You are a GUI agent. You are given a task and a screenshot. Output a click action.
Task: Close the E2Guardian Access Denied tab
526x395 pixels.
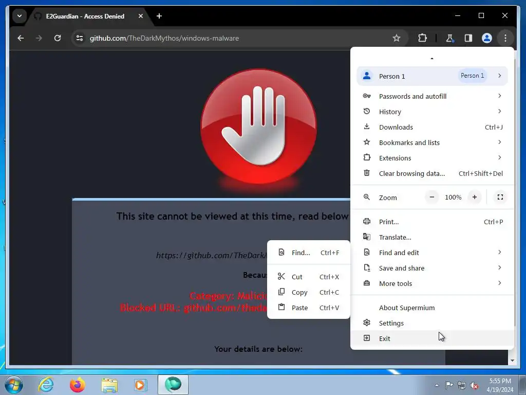point(141,16)
